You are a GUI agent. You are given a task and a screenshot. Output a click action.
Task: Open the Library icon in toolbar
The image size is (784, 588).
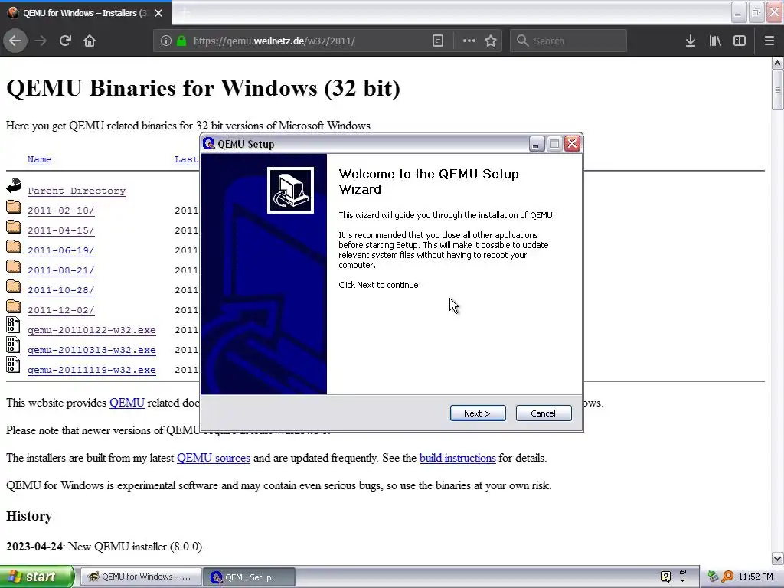click(715, 41)
